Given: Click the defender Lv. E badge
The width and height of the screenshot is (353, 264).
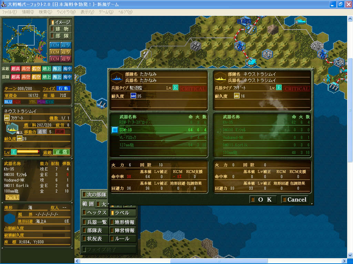Looking at the screenshot, I should 279,88.
